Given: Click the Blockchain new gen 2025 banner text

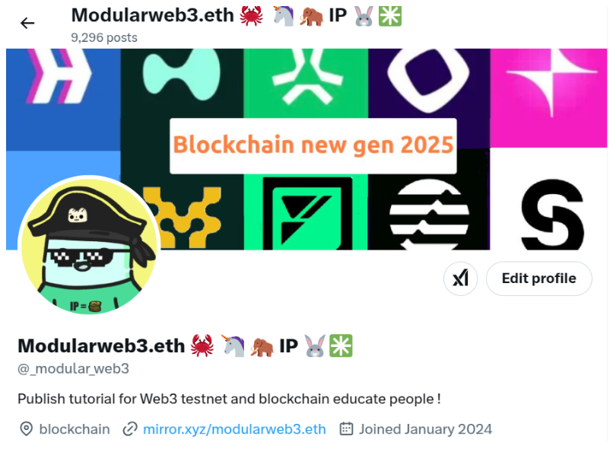Looking at the screenshot, I should pyautogui.click(x=313, y=145).
